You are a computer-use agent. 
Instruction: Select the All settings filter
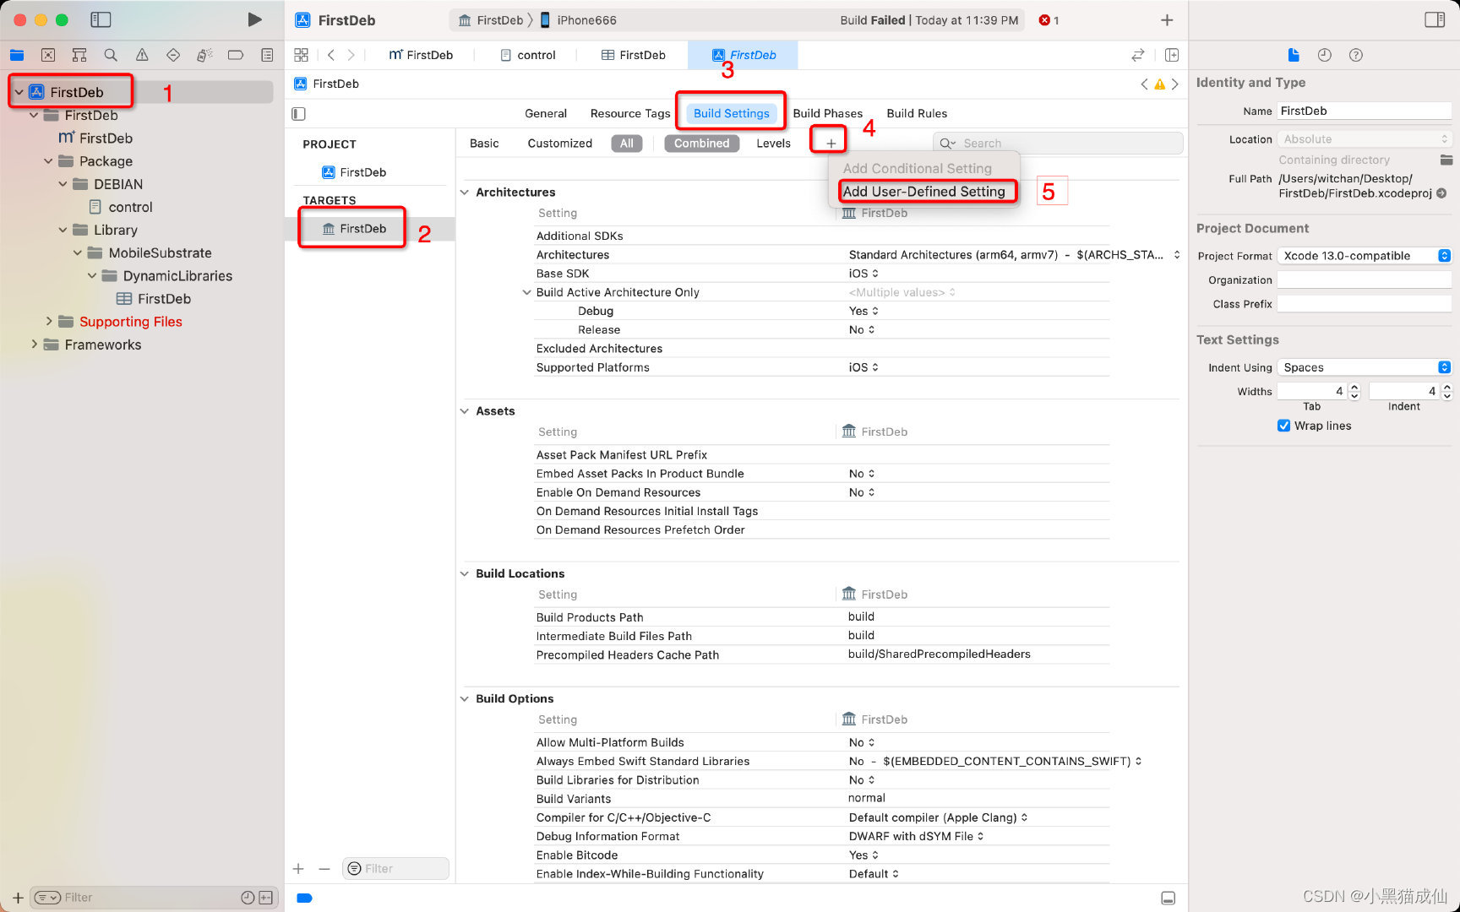(626, 144)
